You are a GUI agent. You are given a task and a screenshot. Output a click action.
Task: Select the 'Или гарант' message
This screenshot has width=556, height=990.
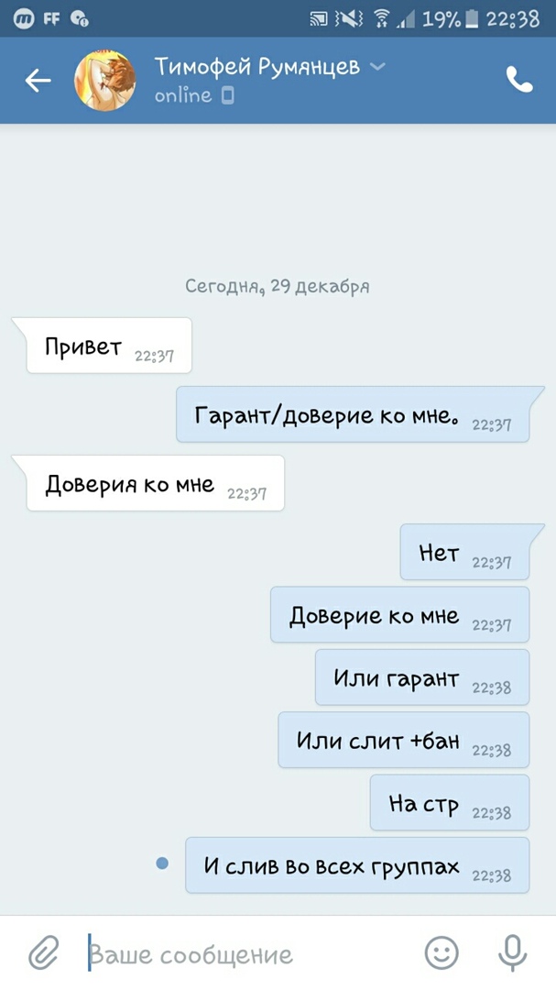coord(422,676)
